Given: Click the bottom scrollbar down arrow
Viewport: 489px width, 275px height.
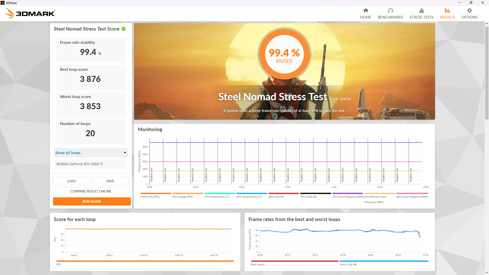Looking at the screenshot, I should pos(487,273).
